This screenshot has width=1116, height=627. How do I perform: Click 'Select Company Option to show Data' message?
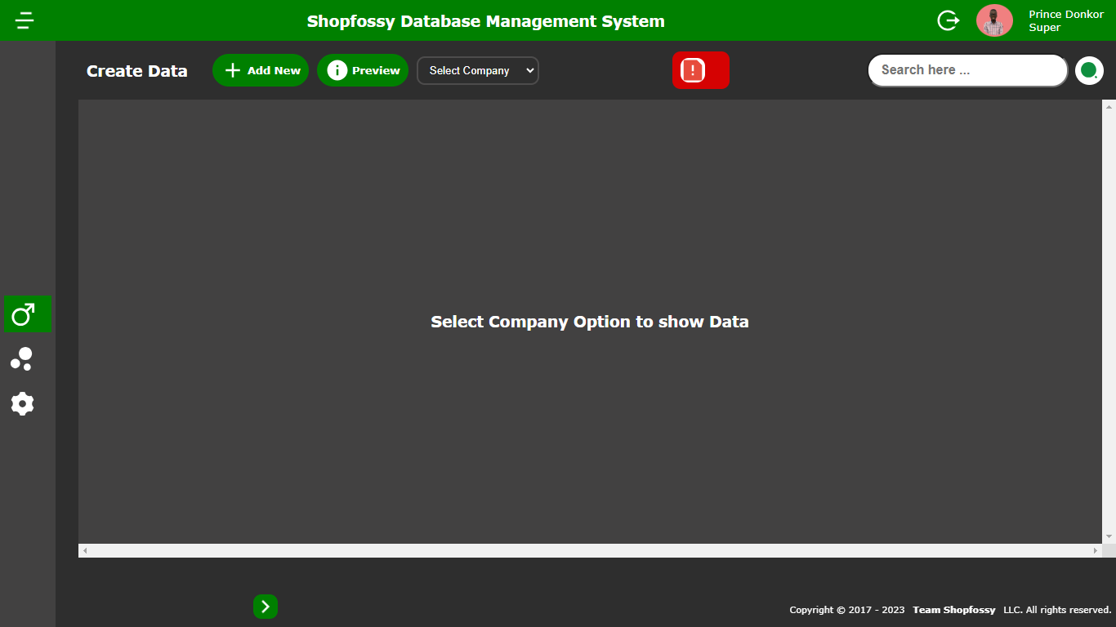[x=590, y=322]
